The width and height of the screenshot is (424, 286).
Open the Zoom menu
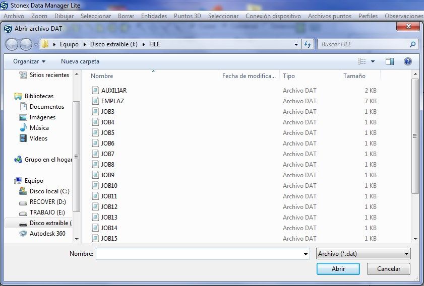pyautogui.click(x=39, y=16)
